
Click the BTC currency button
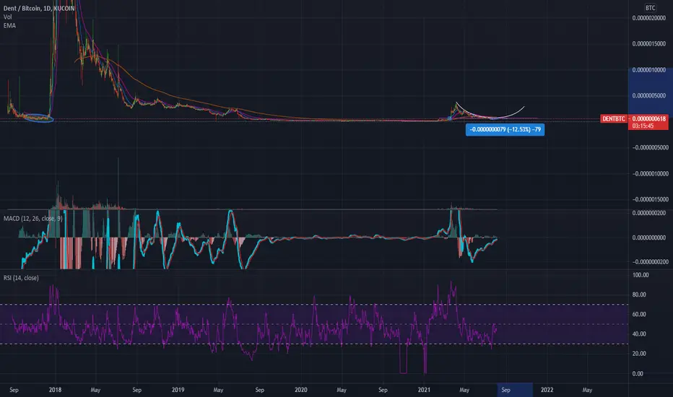(x=650, y=8)
